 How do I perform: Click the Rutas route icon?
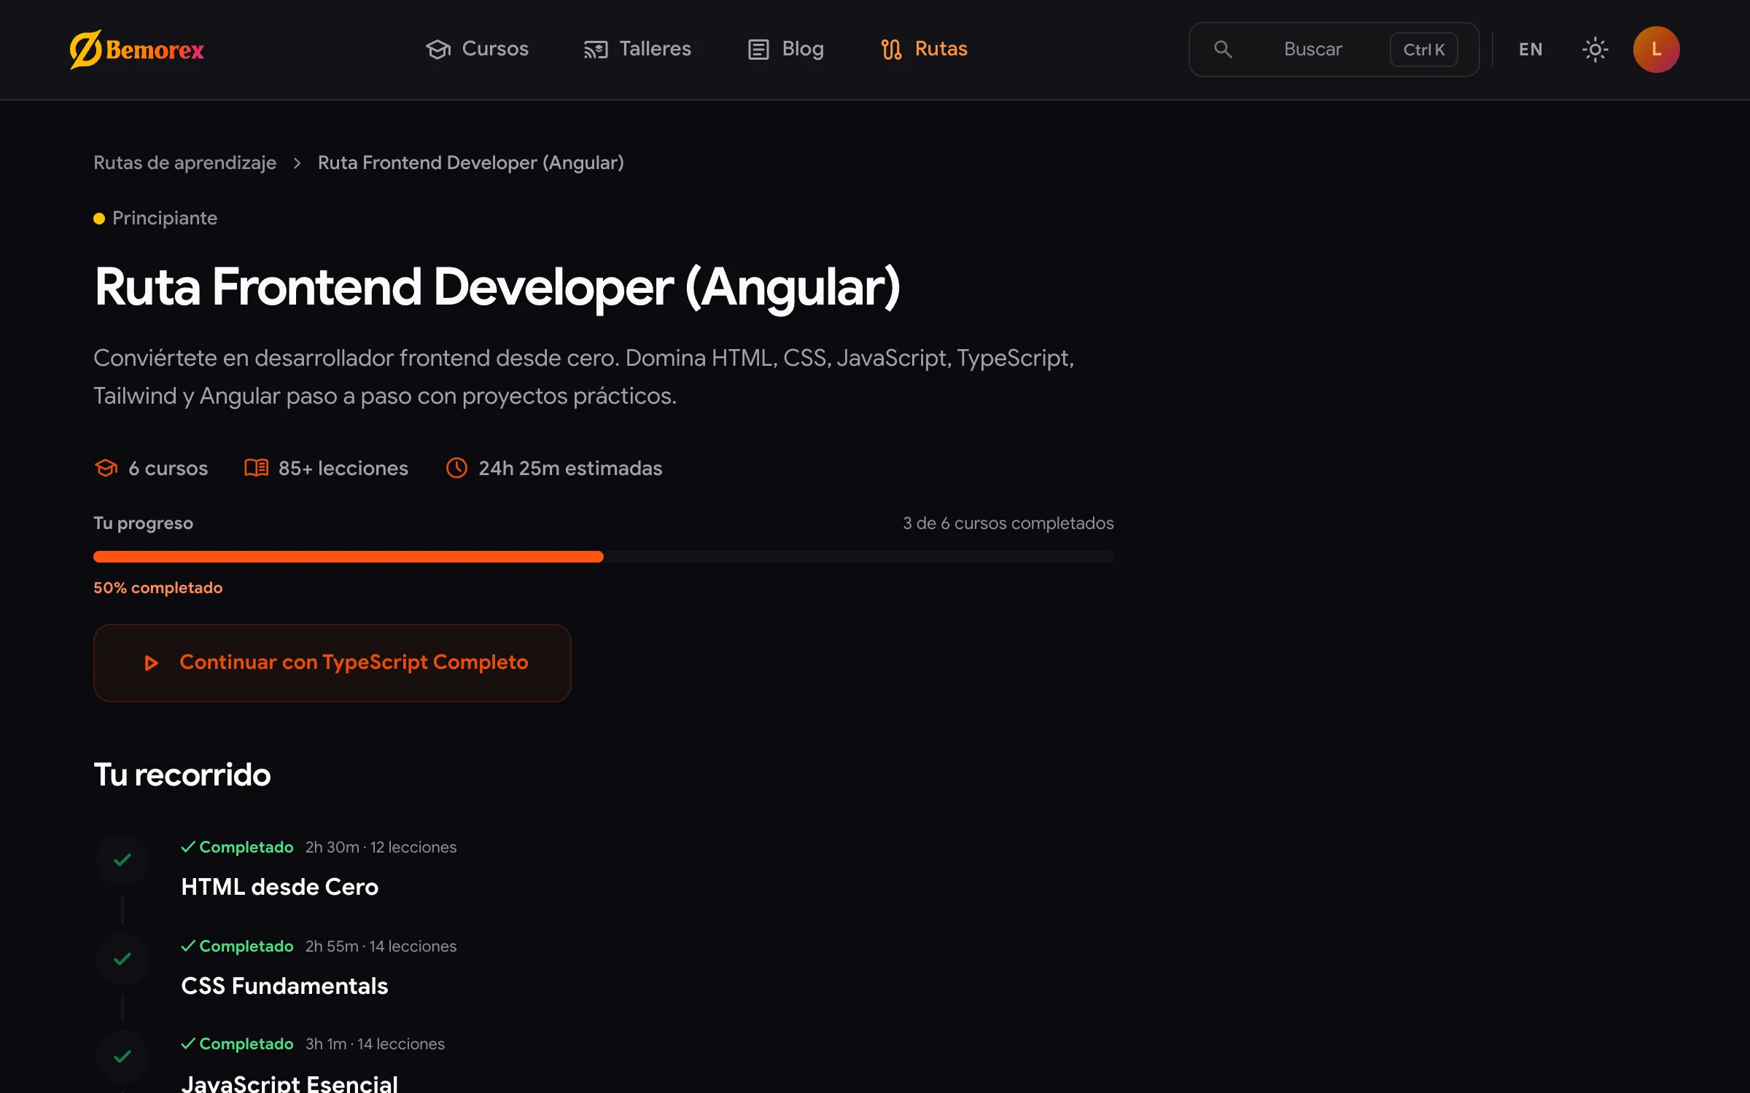pyautogui.click(x=891, y=50)
